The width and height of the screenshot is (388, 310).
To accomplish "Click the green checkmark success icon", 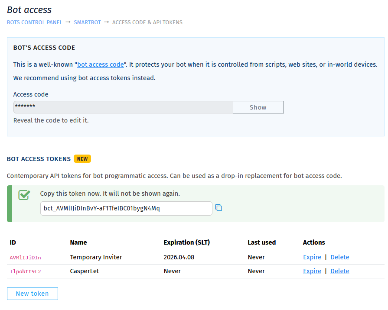I will [24, 195].
